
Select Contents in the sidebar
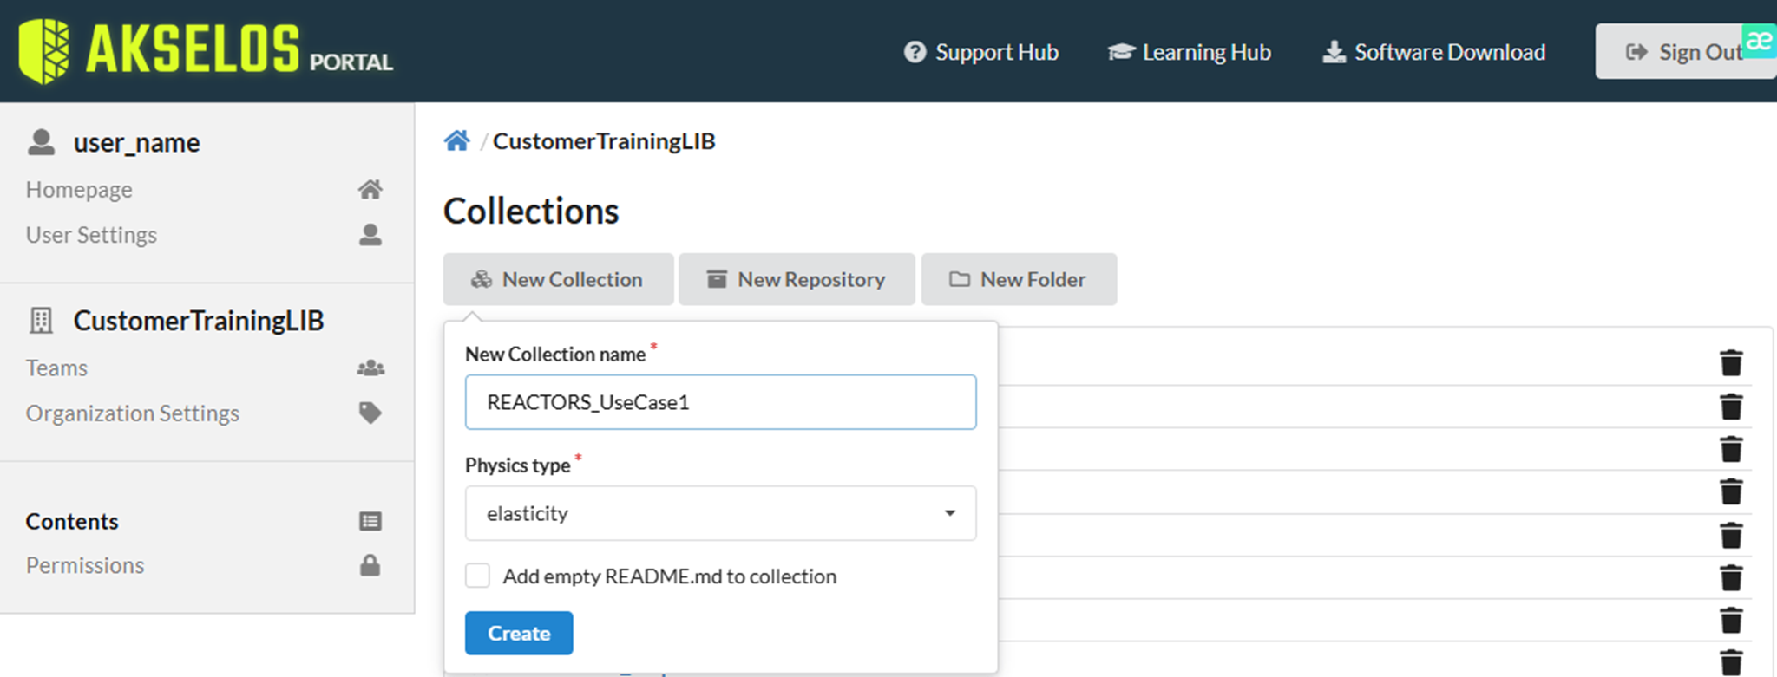coord(72,521)
